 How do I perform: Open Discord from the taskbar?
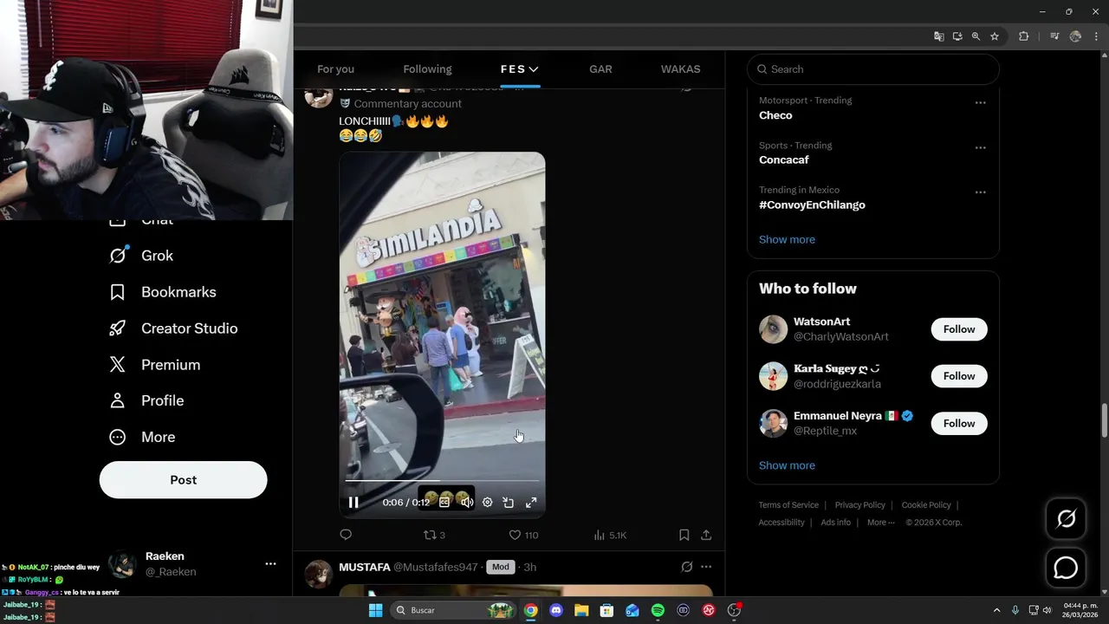[x=556, y=610]
